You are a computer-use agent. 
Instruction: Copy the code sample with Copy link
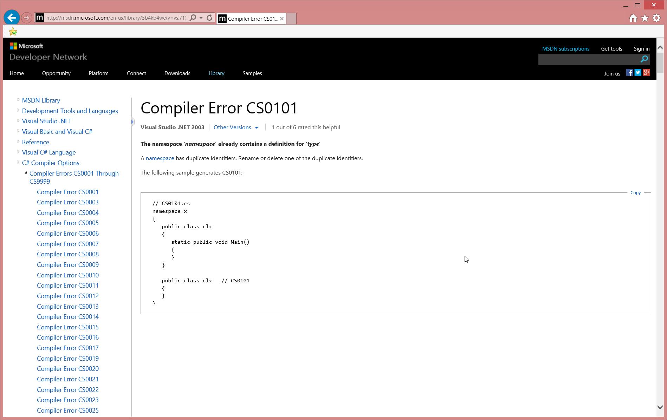click(x=635, y=192)
